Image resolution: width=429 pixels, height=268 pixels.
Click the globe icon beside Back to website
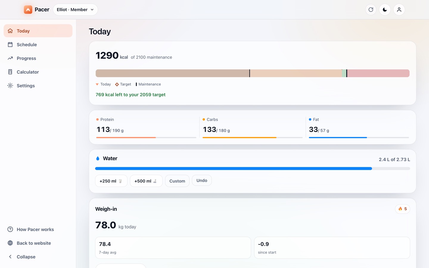pyautogui.click(x=10, y=243)
